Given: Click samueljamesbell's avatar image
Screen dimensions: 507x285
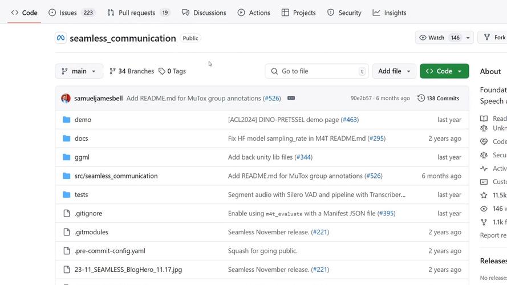Looking at the screenshot, I should point(66,98).
